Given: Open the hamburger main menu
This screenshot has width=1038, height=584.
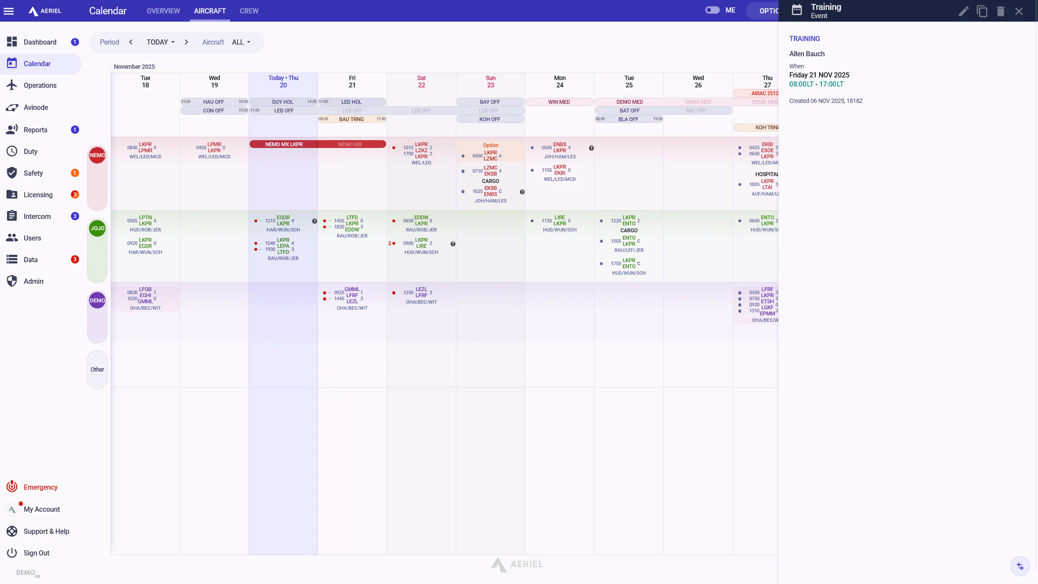Looking at the screenshot, I should pyautogui.click(x=9, y=11).
